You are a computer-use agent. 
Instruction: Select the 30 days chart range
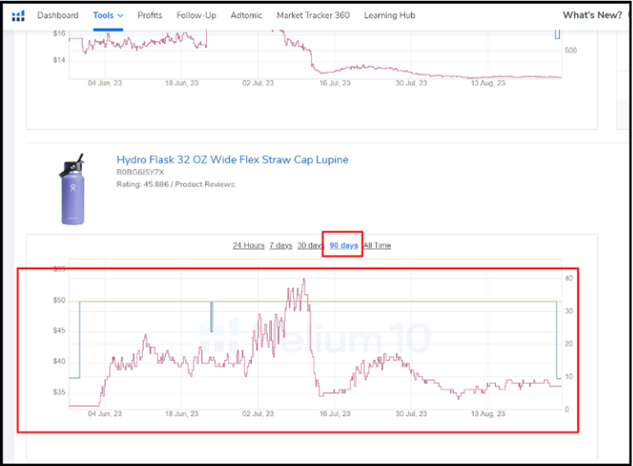(310, 245)
